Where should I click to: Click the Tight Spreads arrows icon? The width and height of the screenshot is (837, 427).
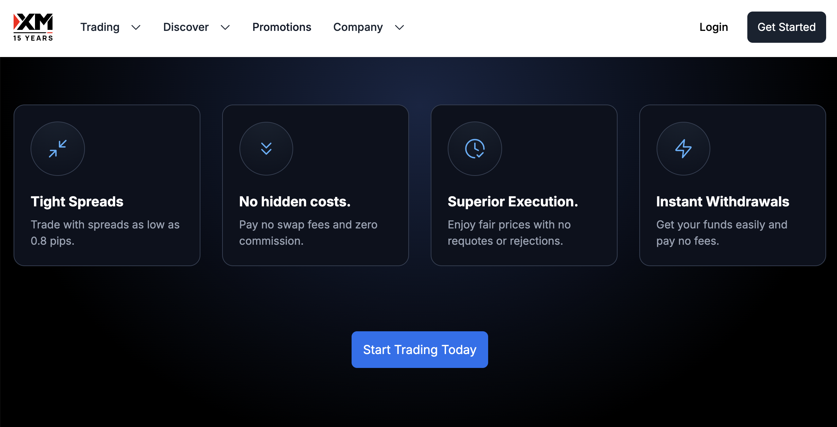(58, 149)
